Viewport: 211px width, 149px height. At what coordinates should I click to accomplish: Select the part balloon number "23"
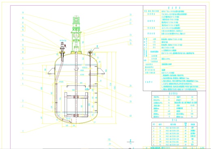[x=130, y=35]
